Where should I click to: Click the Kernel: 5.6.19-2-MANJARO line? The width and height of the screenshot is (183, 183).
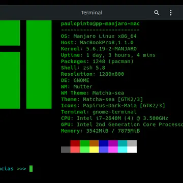click(99, 49)
